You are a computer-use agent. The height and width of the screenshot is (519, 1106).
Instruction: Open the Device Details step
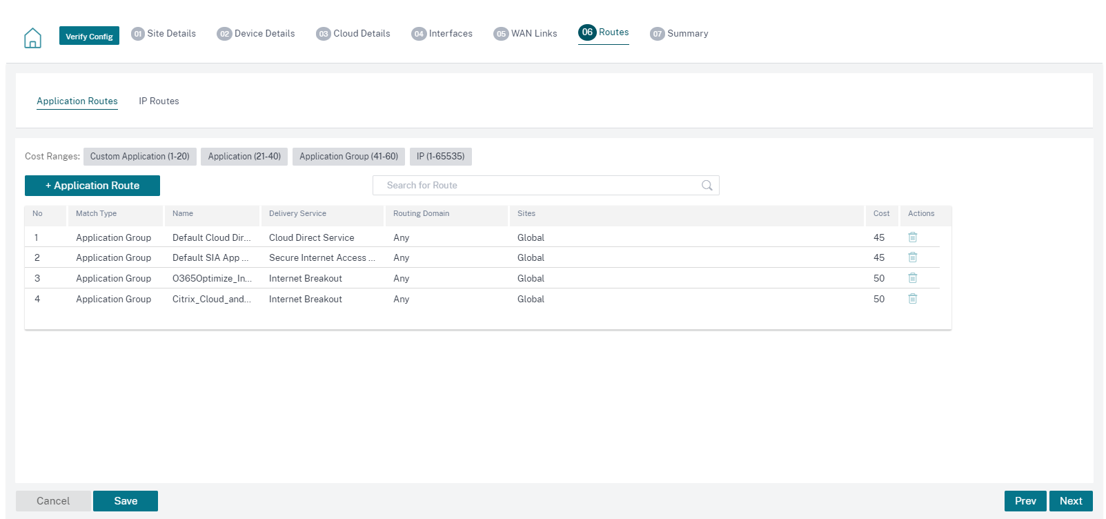[x=256, y=33]
